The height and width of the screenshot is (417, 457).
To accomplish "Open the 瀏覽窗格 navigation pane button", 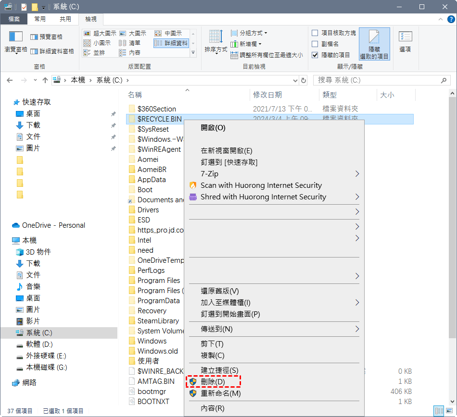I will tap(16, 42).
